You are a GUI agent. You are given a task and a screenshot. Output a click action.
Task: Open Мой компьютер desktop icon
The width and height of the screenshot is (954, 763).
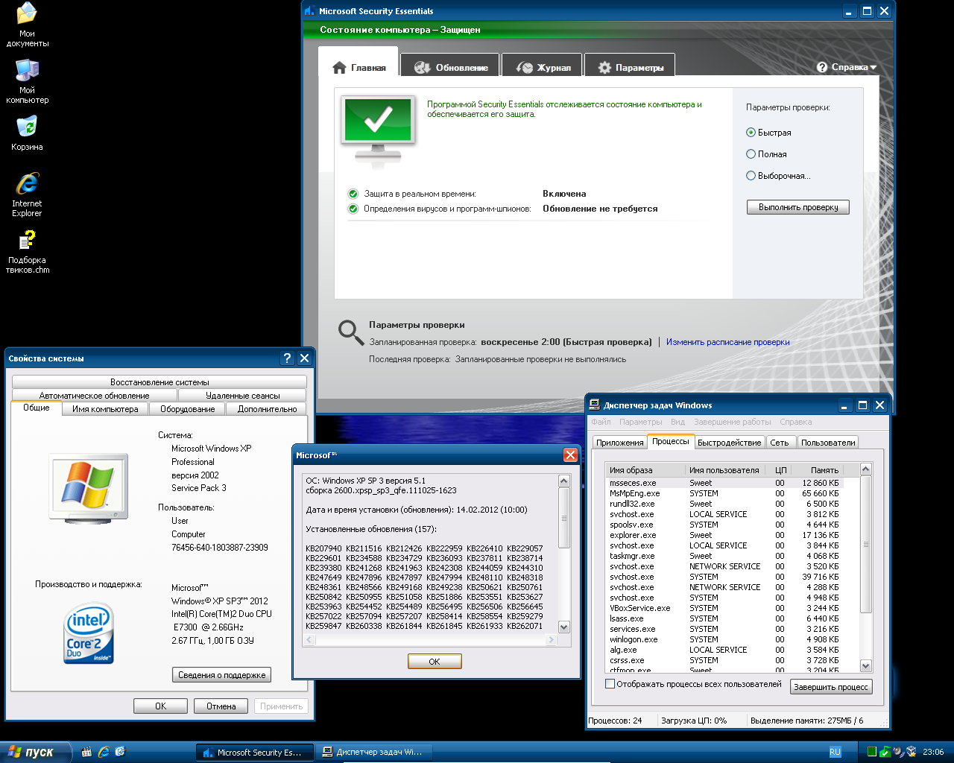[x=27, y=81]
